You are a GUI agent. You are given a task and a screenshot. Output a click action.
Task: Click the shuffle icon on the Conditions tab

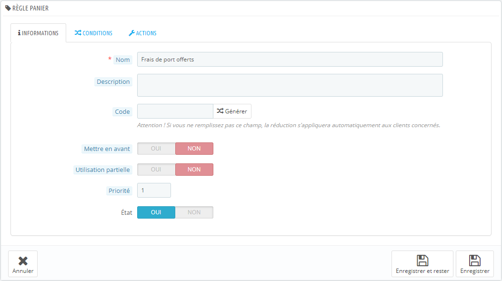click(78, 33)
